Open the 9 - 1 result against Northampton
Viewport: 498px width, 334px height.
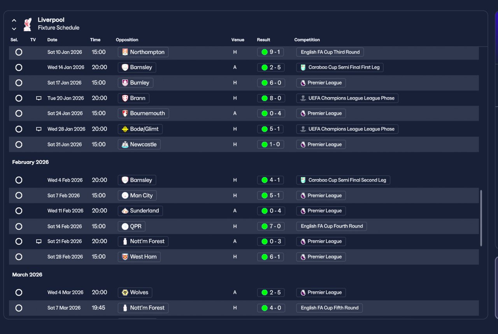point(271,52)
